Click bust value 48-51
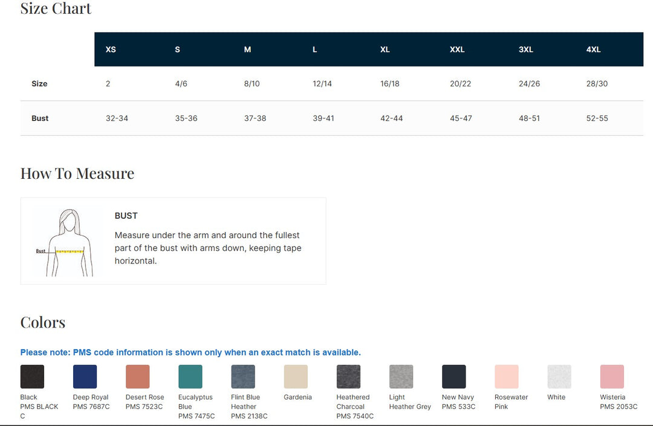The width and height of the screenshot is (653, 426). pyautogui.click(x=529, y=118)
